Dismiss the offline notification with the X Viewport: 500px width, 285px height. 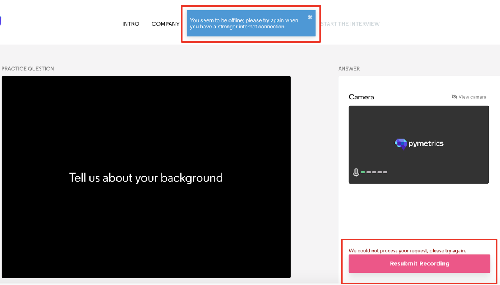(310, 17)
